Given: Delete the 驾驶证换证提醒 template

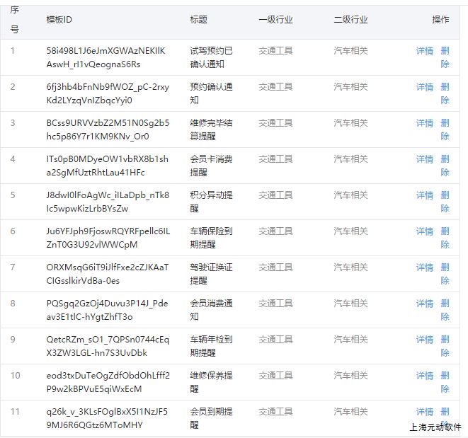Looking at the screenshot, I should click(445, 273).
